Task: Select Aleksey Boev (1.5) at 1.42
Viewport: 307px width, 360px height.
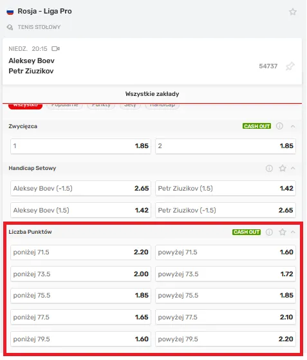Action: (80, 210)
